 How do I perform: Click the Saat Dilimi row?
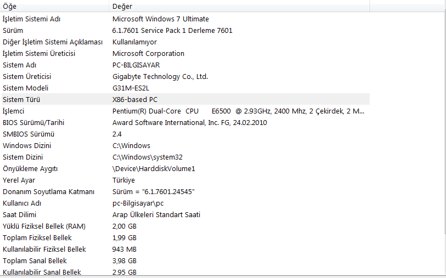pyautogui.click(x=20, y=215)
